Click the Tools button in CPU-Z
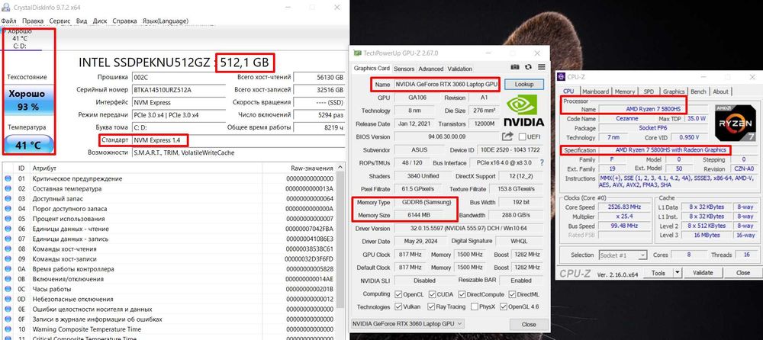The width and height of the screenshot is (763, 340). [x=658, y=273]
